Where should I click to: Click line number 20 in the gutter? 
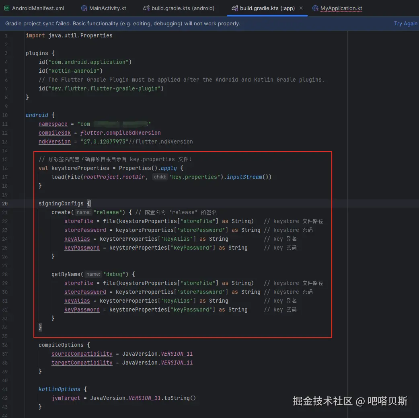pos(5,203)
